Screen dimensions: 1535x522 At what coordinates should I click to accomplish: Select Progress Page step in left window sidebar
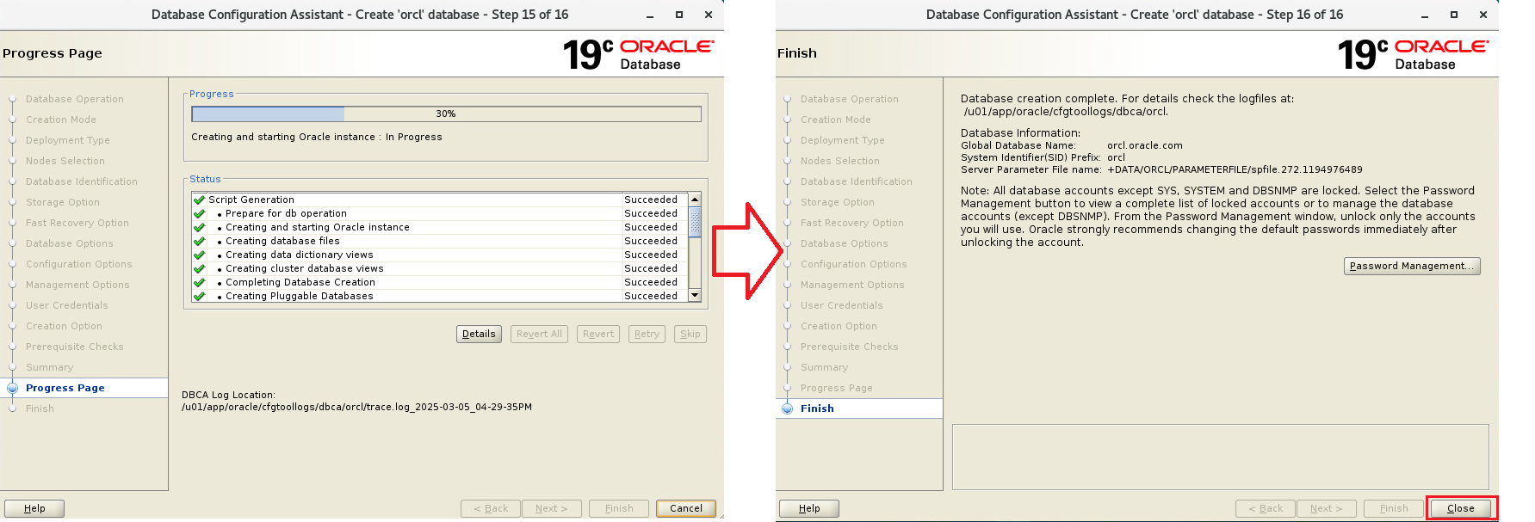pos(65,388)
